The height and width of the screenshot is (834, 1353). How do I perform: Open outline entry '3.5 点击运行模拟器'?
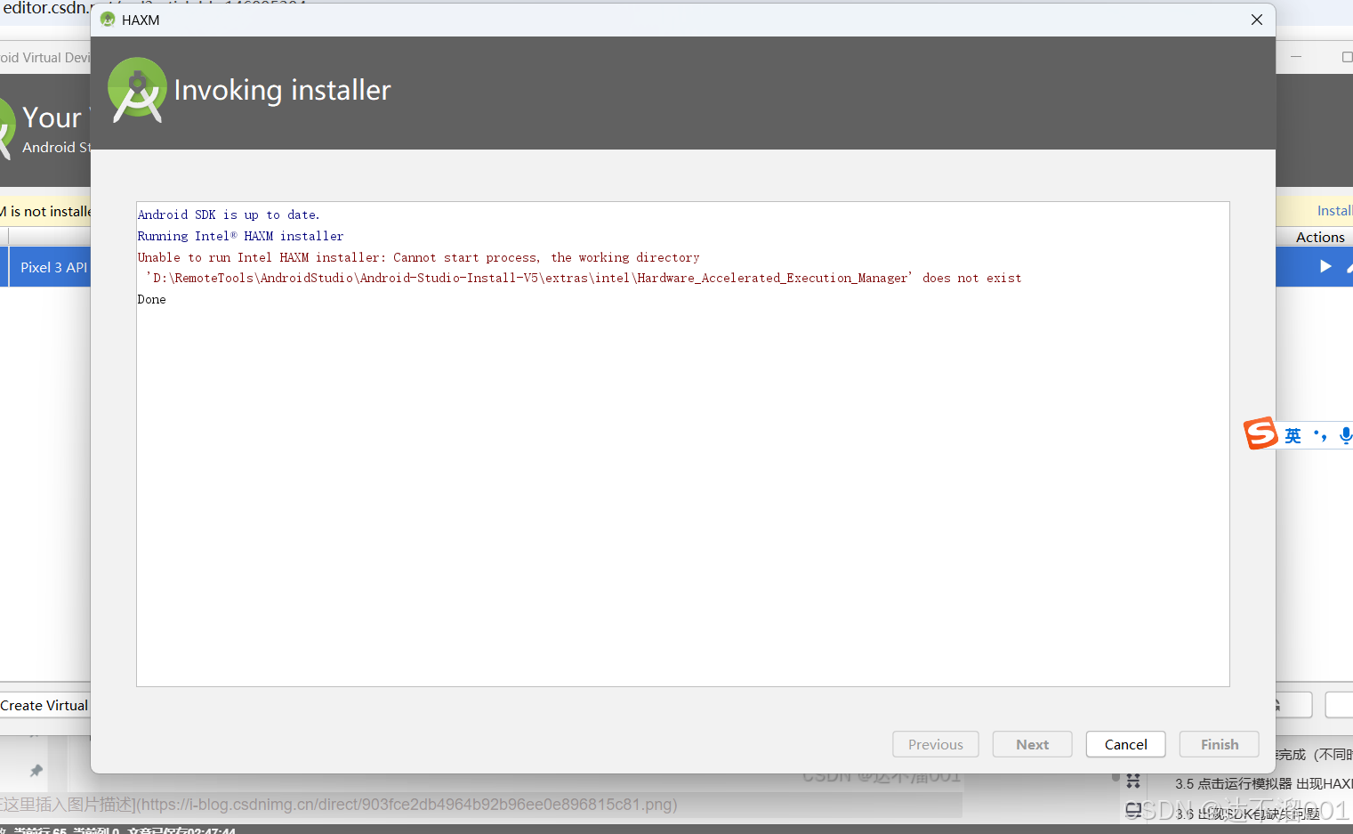point(1263,784)
